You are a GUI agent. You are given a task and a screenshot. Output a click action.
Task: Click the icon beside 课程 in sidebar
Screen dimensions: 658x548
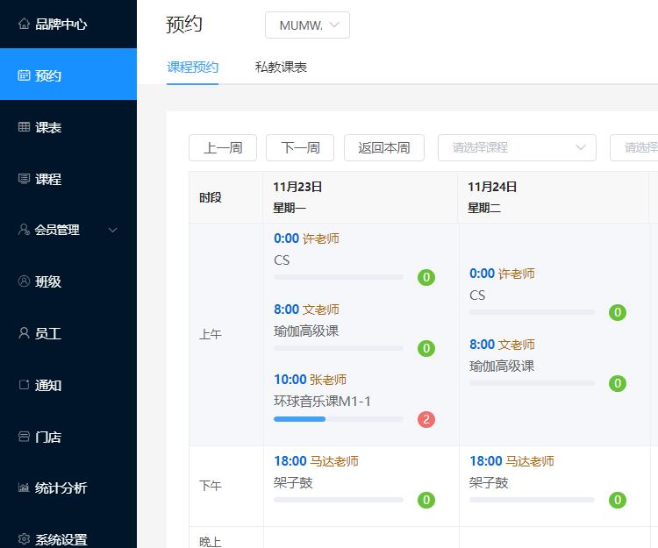[24, 179]
